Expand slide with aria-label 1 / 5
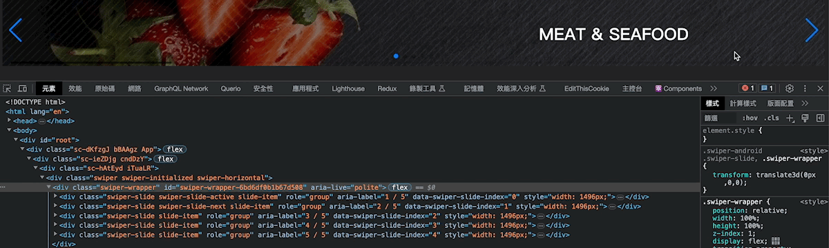The image size is (829, 248). click(56, 196)
